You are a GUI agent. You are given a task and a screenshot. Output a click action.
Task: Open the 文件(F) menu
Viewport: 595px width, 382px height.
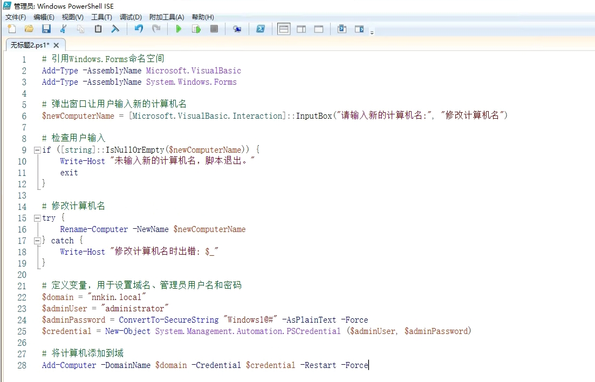(x=16, y=17)
